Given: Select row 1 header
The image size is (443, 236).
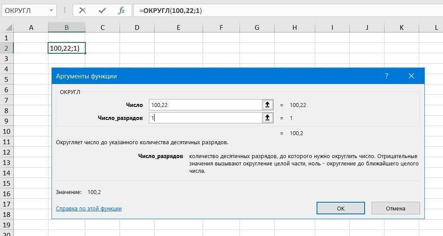Looking at the screenshot, I should click(6, 38).
